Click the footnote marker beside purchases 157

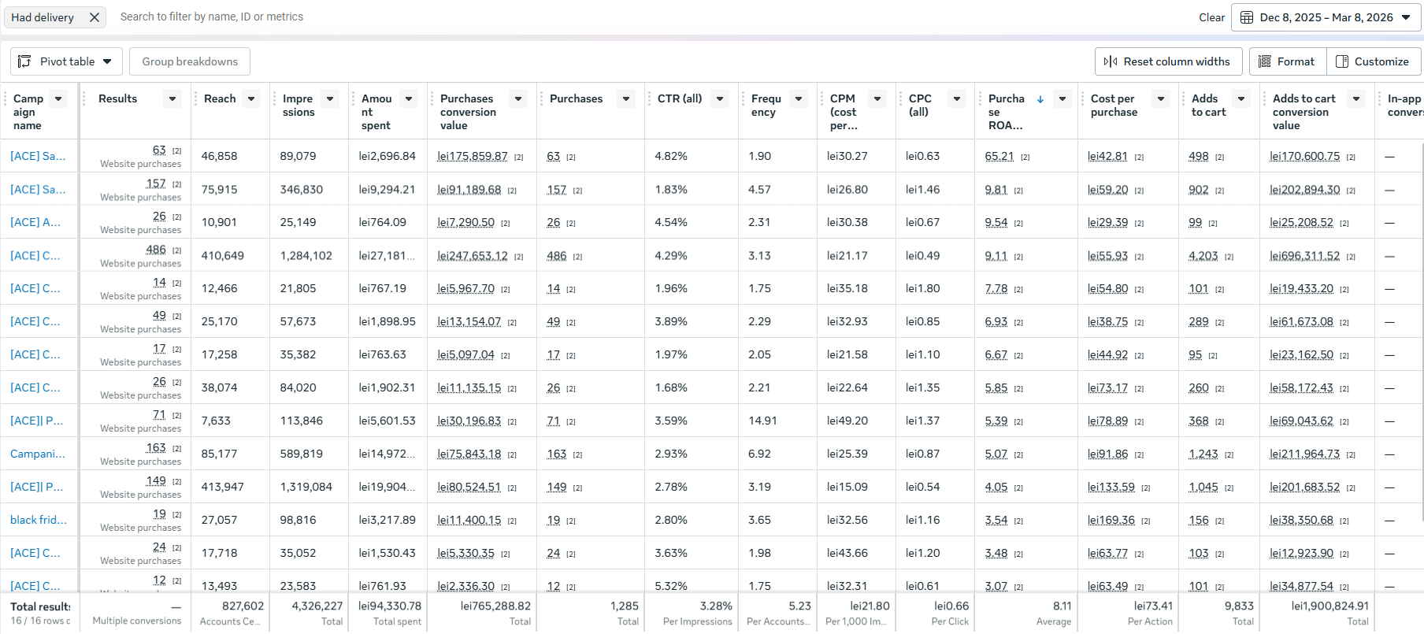click(577, 191)
